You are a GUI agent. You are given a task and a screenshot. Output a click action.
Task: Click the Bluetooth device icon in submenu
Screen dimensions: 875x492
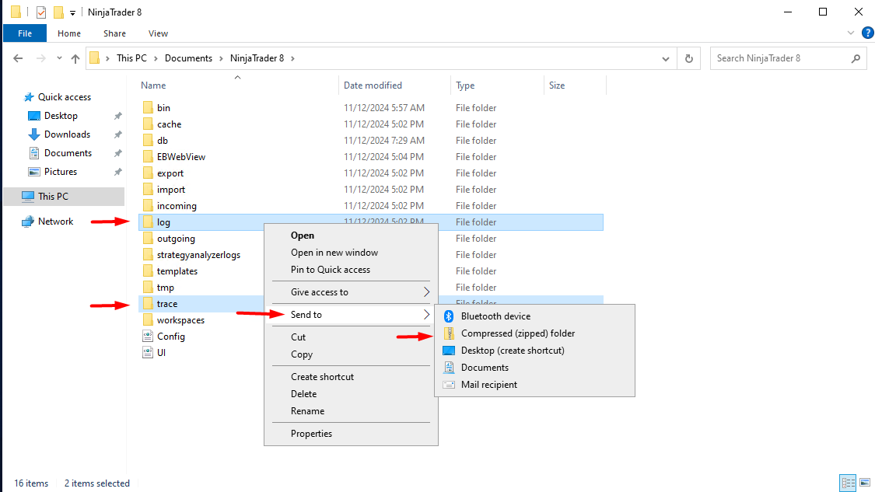click(x=449, y=316)
